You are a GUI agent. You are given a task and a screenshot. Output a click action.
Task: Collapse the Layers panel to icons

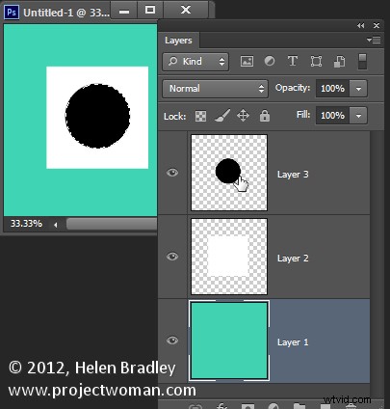(x=361, y=25)
